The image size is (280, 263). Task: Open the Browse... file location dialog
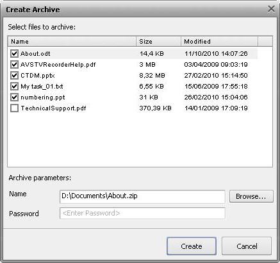[251, 196]
